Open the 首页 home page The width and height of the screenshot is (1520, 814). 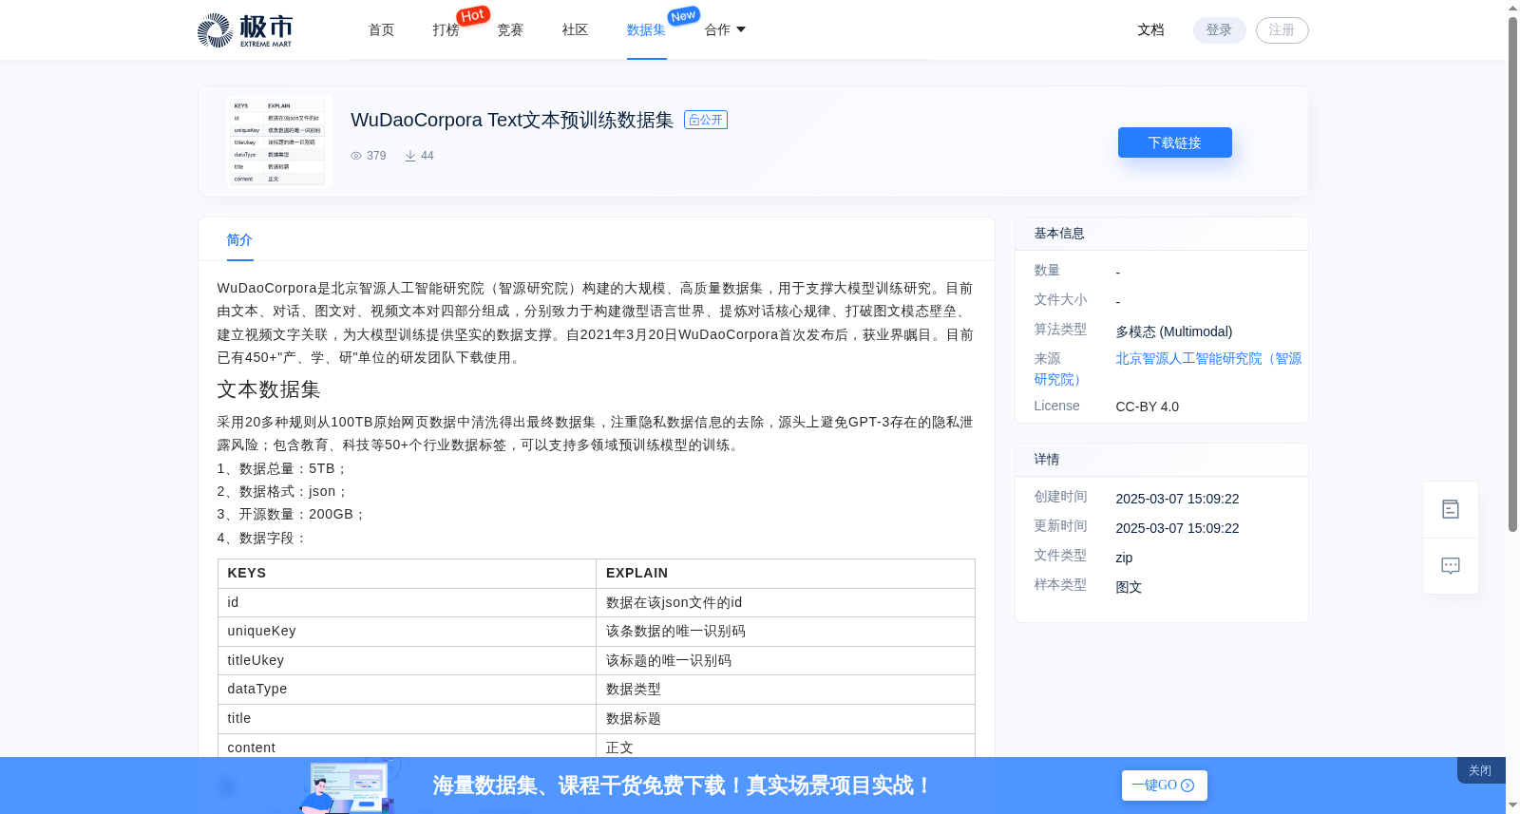point(382,29)
